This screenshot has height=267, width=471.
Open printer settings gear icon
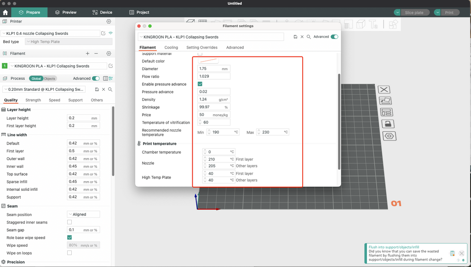[109, 22]
